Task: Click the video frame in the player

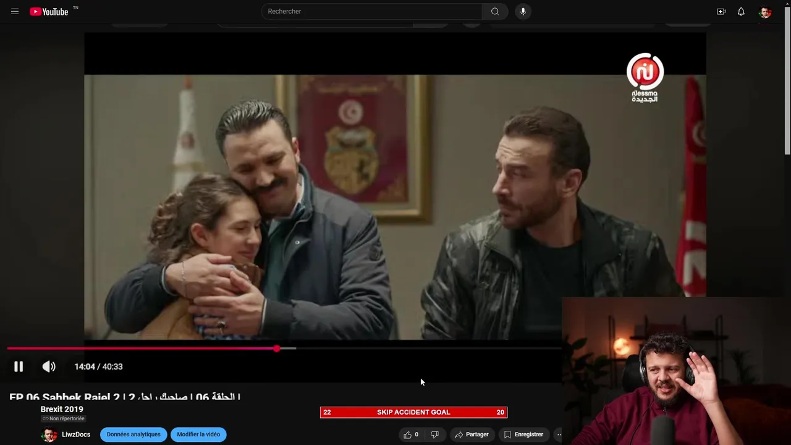Action: (x=395, y=207)
